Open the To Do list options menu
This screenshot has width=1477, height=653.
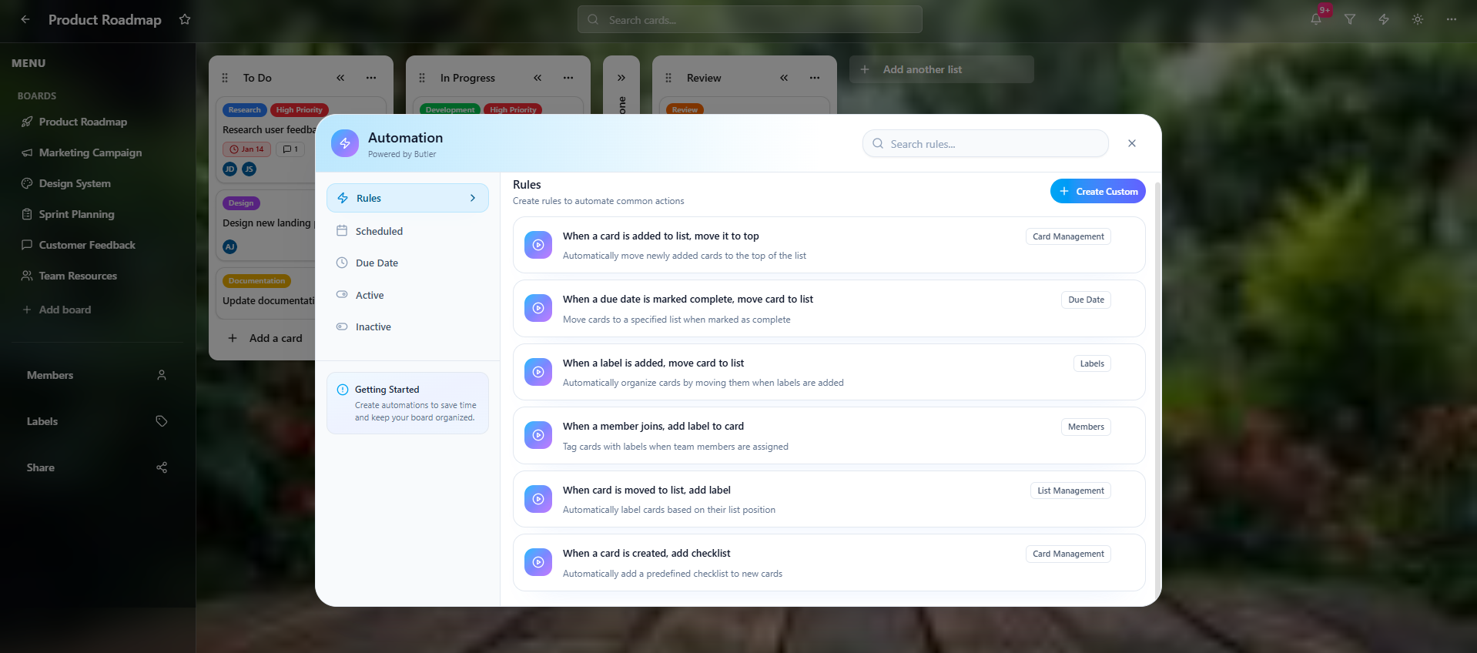click(371, 78)
